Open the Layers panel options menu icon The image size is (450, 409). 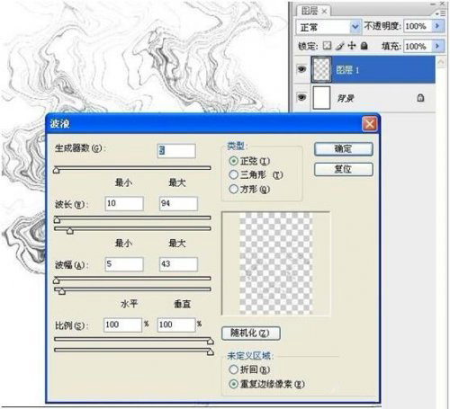441,13
